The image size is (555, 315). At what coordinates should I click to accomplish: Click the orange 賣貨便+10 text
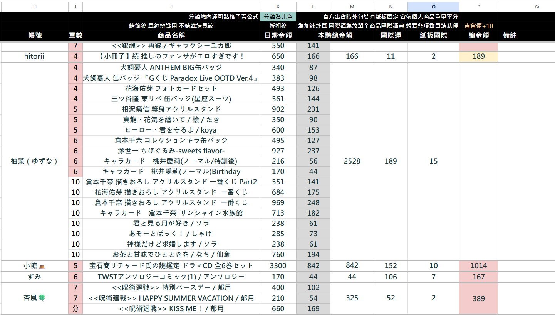click(x=478, y=26)
